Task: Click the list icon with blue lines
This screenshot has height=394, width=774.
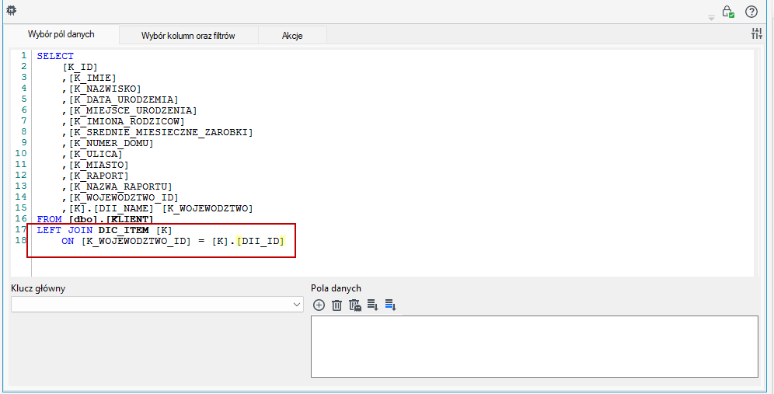Action: click(x=390, y=305)
